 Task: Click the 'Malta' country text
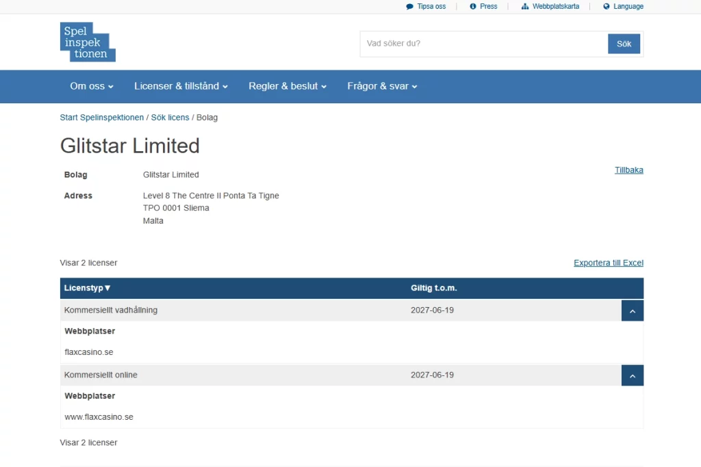[x=153, y=221]
